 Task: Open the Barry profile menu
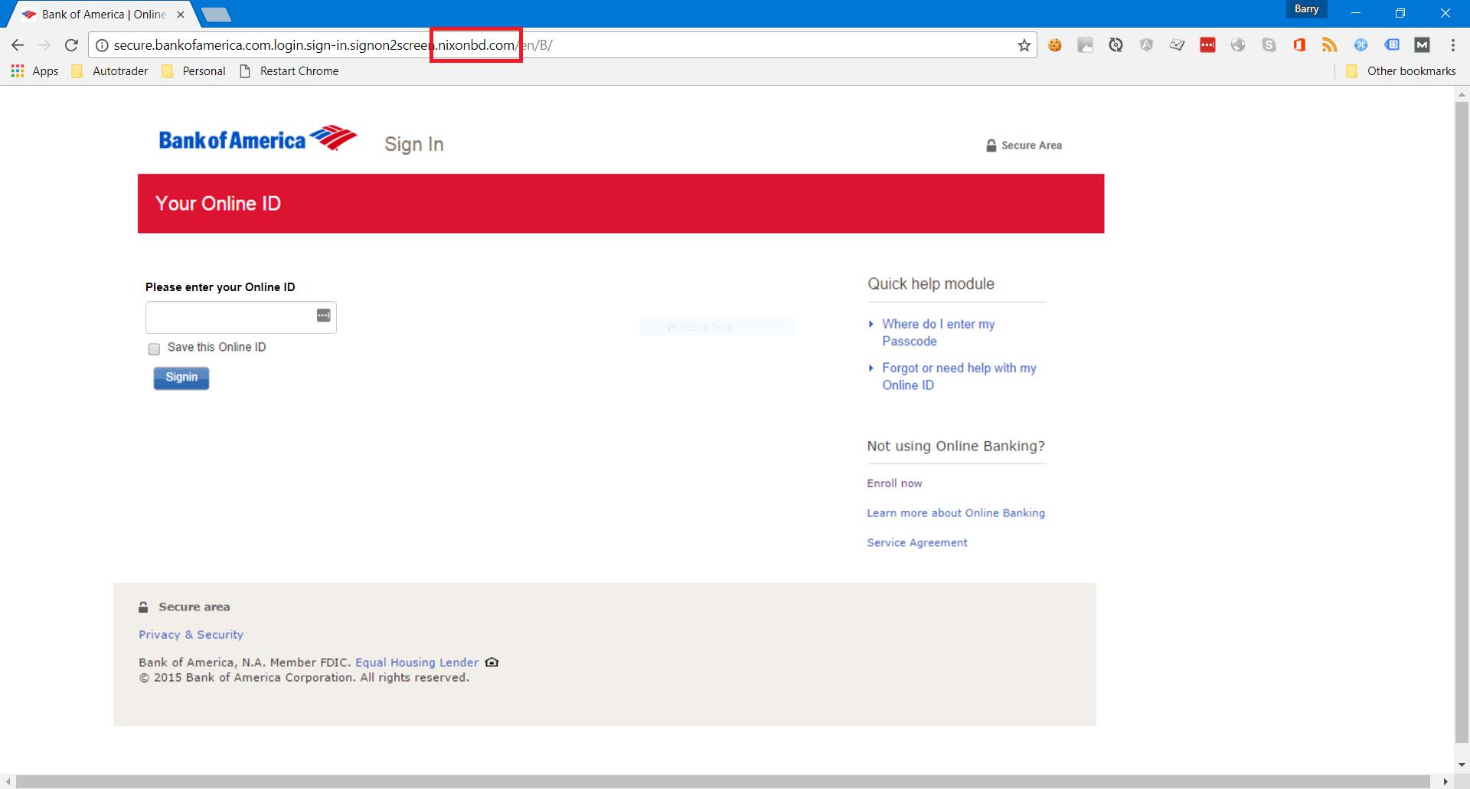(x=1306, y=9)
